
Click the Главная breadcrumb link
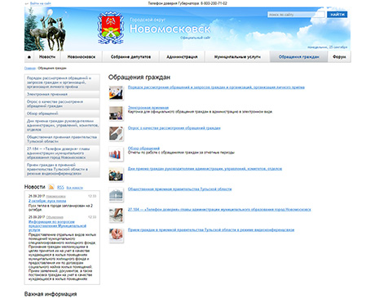coord(30,68)
